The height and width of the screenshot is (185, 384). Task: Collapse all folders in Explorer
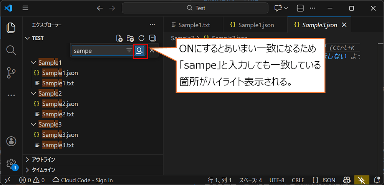[152, 38]
